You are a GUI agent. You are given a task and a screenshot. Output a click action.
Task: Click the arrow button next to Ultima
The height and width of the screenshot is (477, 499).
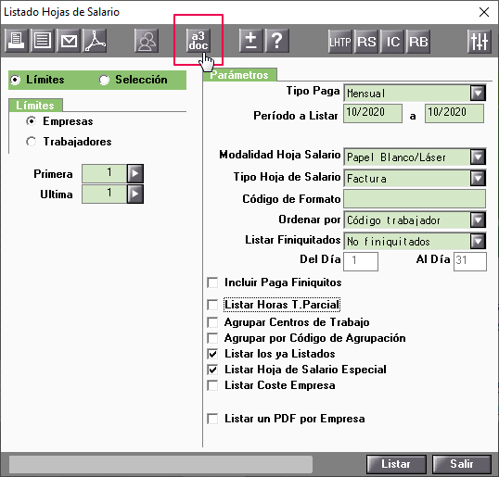tap(135, 194)
